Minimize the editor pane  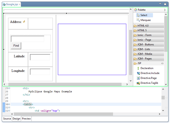[160, 4]
